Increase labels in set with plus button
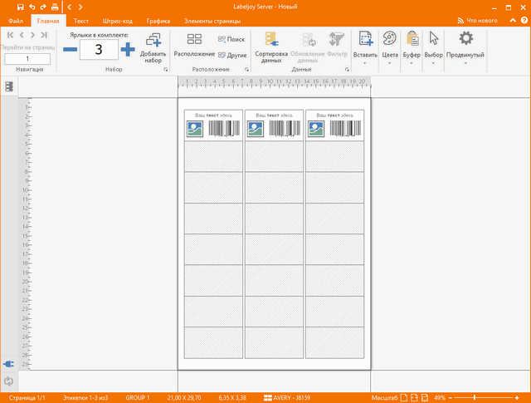This screenshot has width=531, height=403. 128,49
